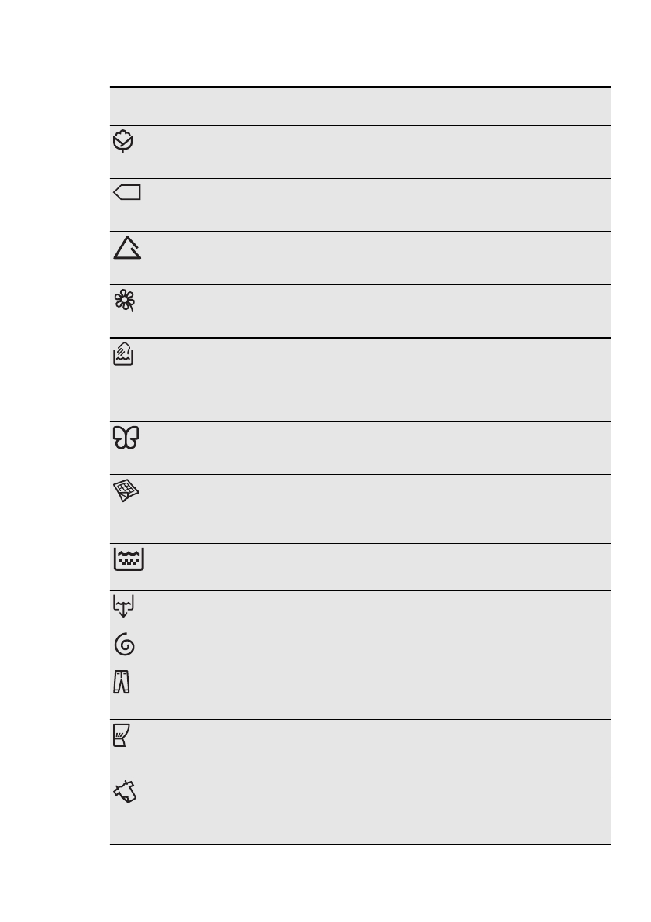651x922 pixels.
Task: Pick the sports shirt icon
Action: point(126,794)
